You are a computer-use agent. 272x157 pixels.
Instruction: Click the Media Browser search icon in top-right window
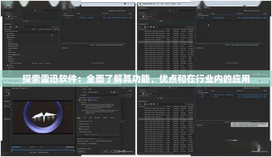(177, 11)
